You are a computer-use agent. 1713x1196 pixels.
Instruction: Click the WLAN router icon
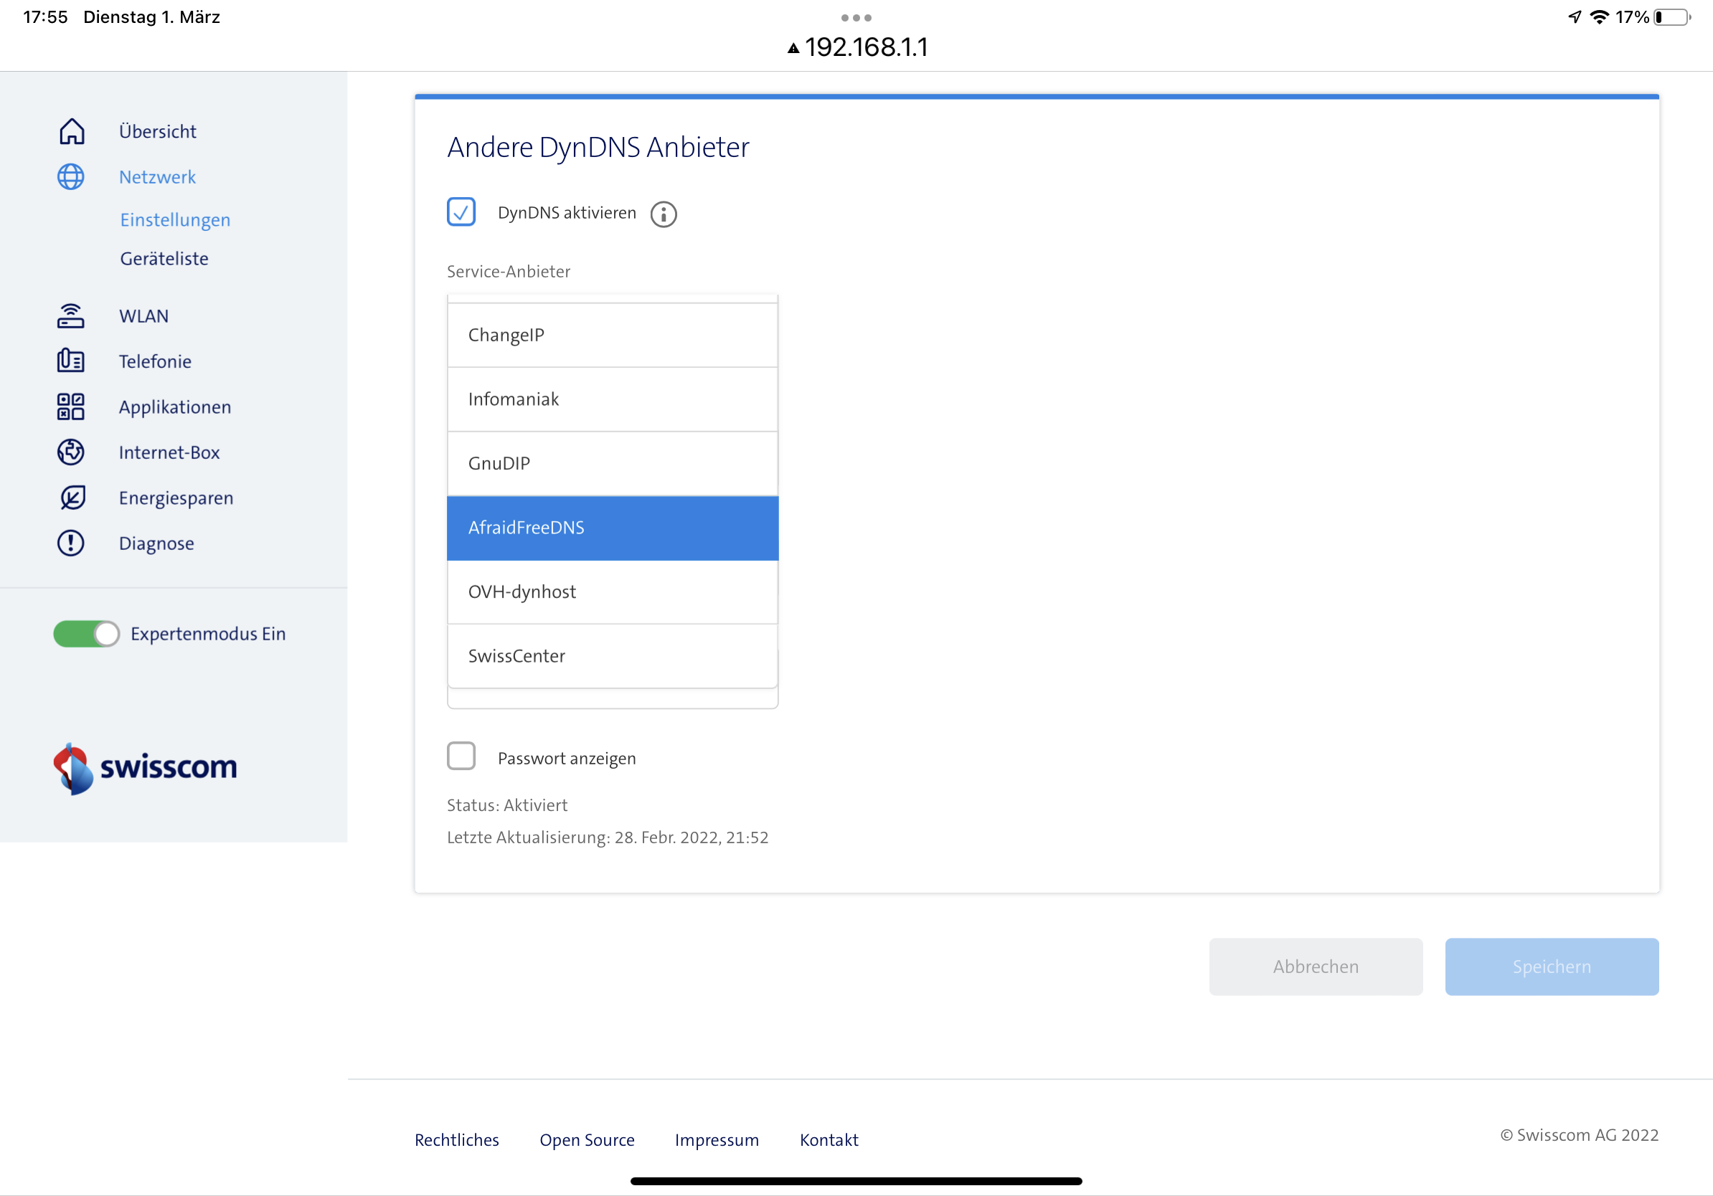pyautogui.click(x=71, y=316)
